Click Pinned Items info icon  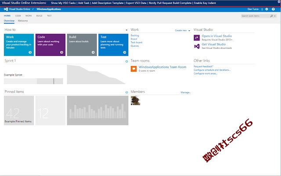127,92
